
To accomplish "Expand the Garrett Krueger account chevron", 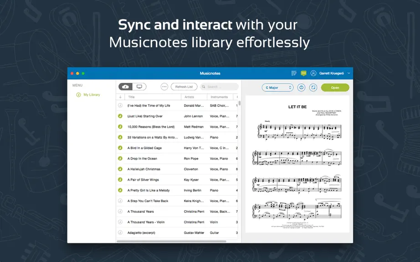I will click(349, 73).
